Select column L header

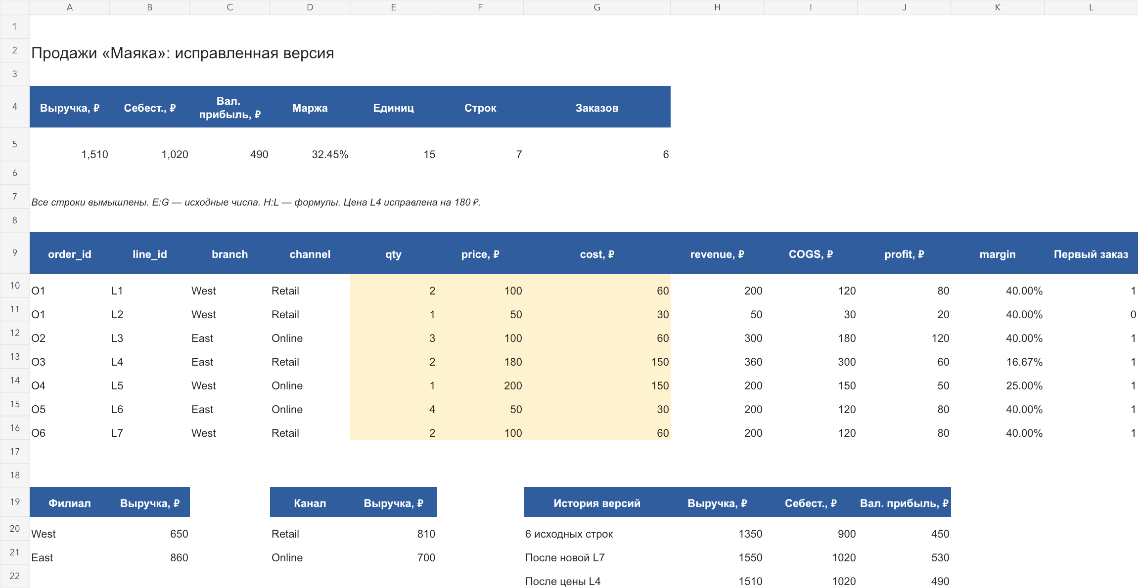pos(1091,7)
